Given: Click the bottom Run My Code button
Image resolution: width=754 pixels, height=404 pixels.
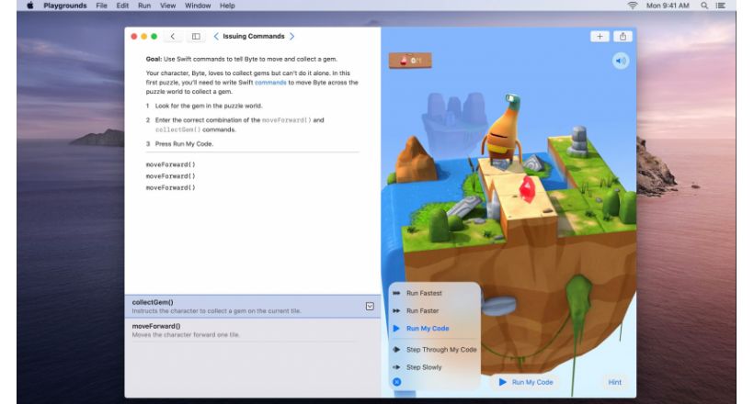Looking at the screenshot, I should tap(526, 382).
